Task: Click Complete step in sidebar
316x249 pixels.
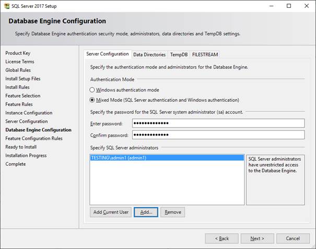Action: 16,164
